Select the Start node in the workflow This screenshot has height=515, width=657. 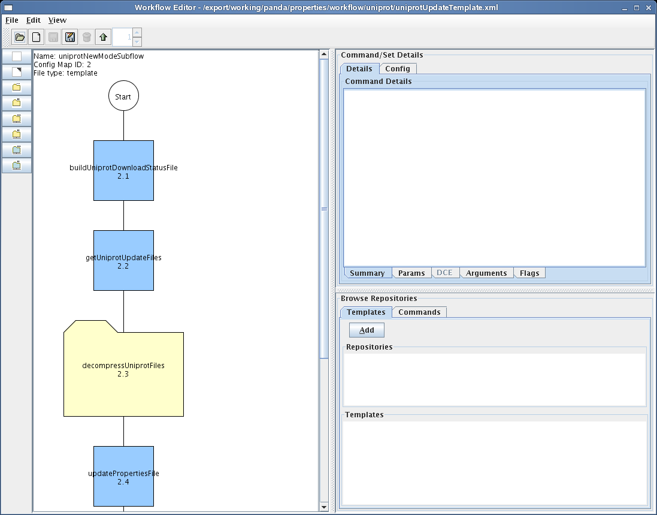[x=123, y=96]
